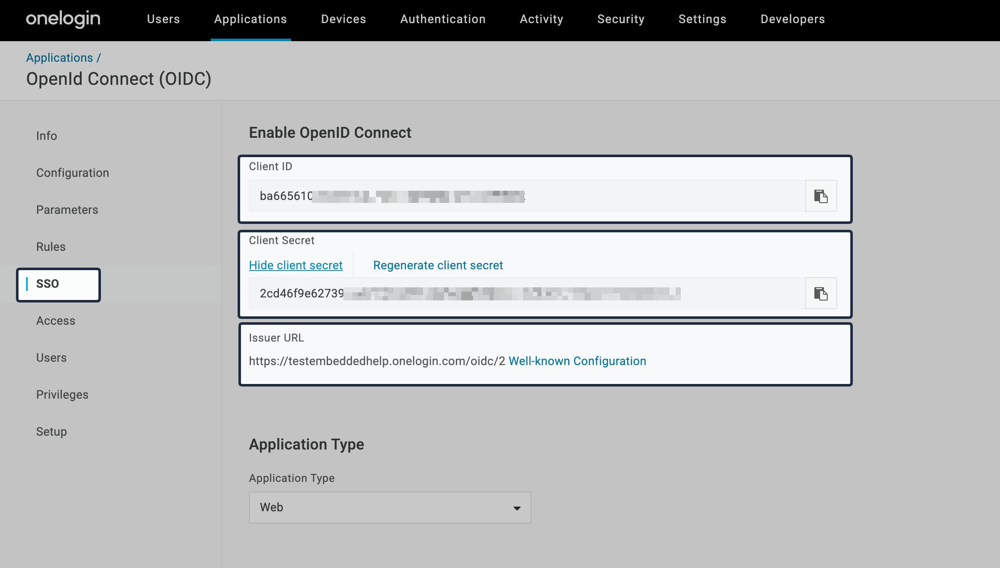Regenerate the client secret

438,265
